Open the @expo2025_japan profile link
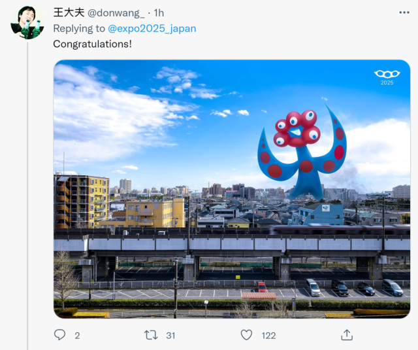 tap(152, 29)
